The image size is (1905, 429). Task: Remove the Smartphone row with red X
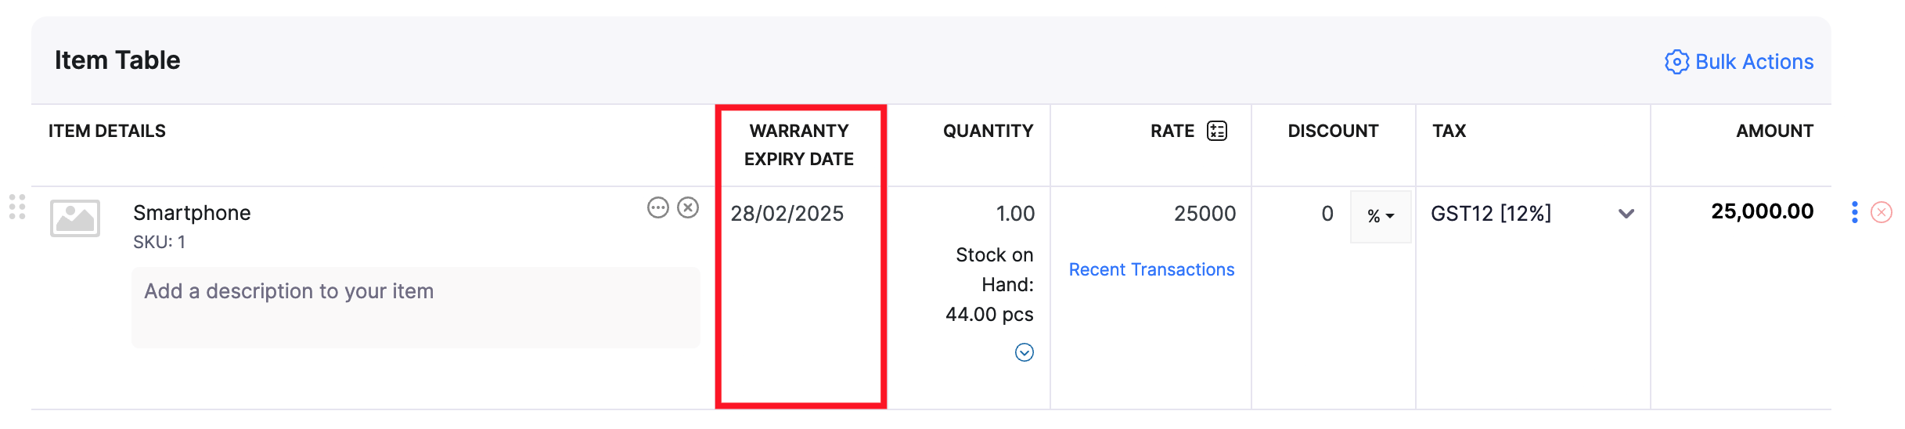1882,212
